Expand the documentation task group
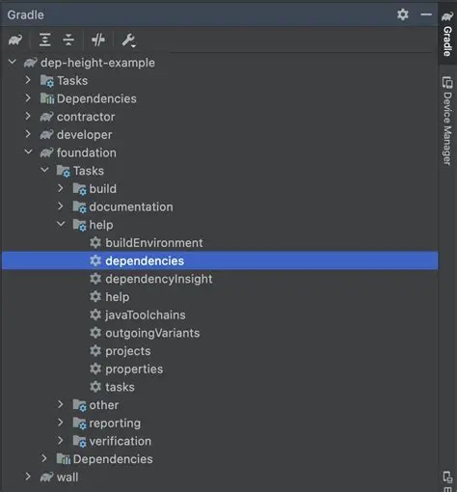 (x=61, y=206)
